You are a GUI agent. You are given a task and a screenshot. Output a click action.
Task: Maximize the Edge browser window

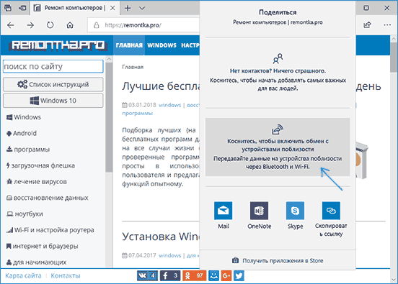click(366, 8)
